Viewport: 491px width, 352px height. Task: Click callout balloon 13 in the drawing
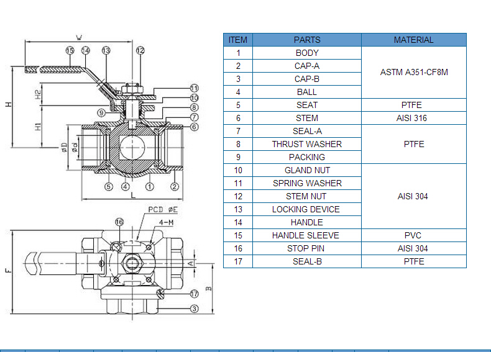[x=106, y=50]
